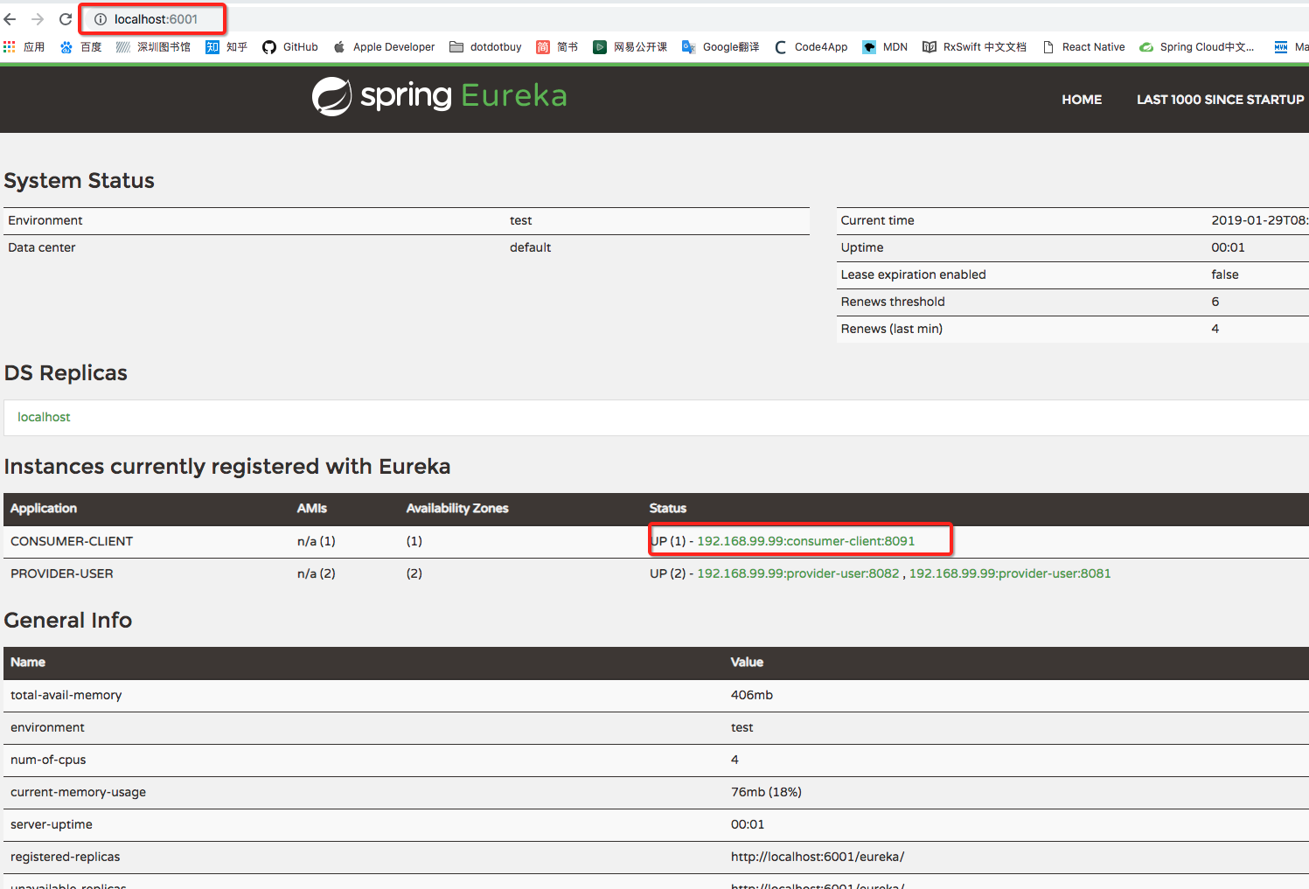Open the React Native bookmark
This screenshot has height=889, width=1309.
pos(1083,47)
